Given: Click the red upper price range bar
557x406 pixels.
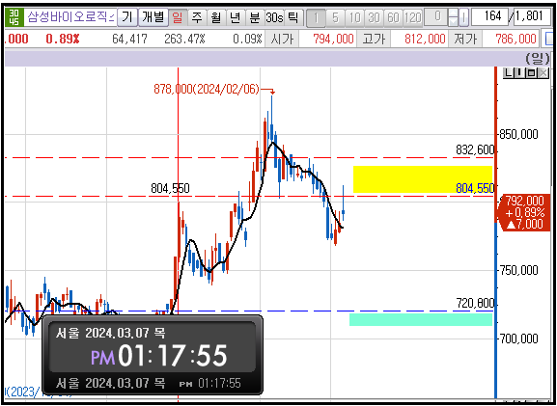Looking at the screenshot, I should [x=496, y=144].
